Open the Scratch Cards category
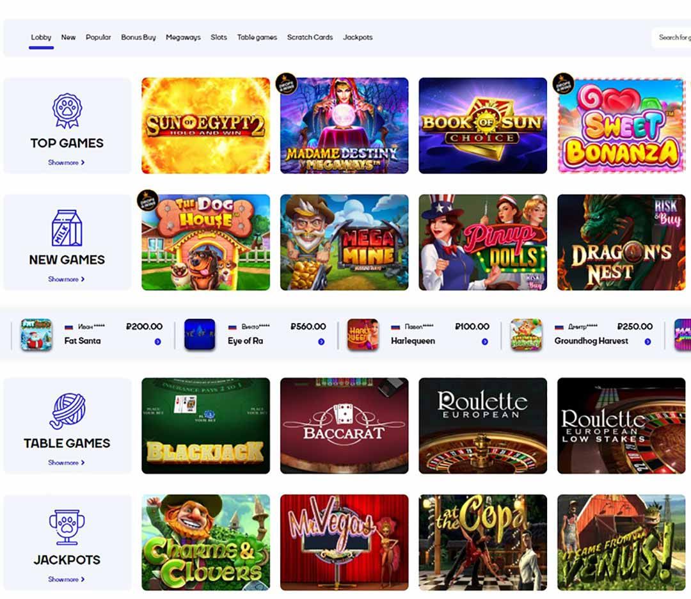This screenshot has width=691, height=599. [x=310, y=38]
